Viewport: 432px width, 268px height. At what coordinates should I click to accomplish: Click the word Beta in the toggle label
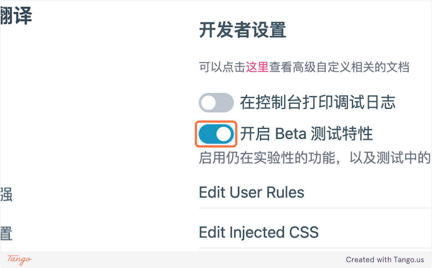click(x=291, y=134)
